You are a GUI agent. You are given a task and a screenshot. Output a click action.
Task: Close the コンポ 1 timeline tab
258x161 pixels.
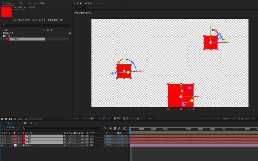point(22,123)
